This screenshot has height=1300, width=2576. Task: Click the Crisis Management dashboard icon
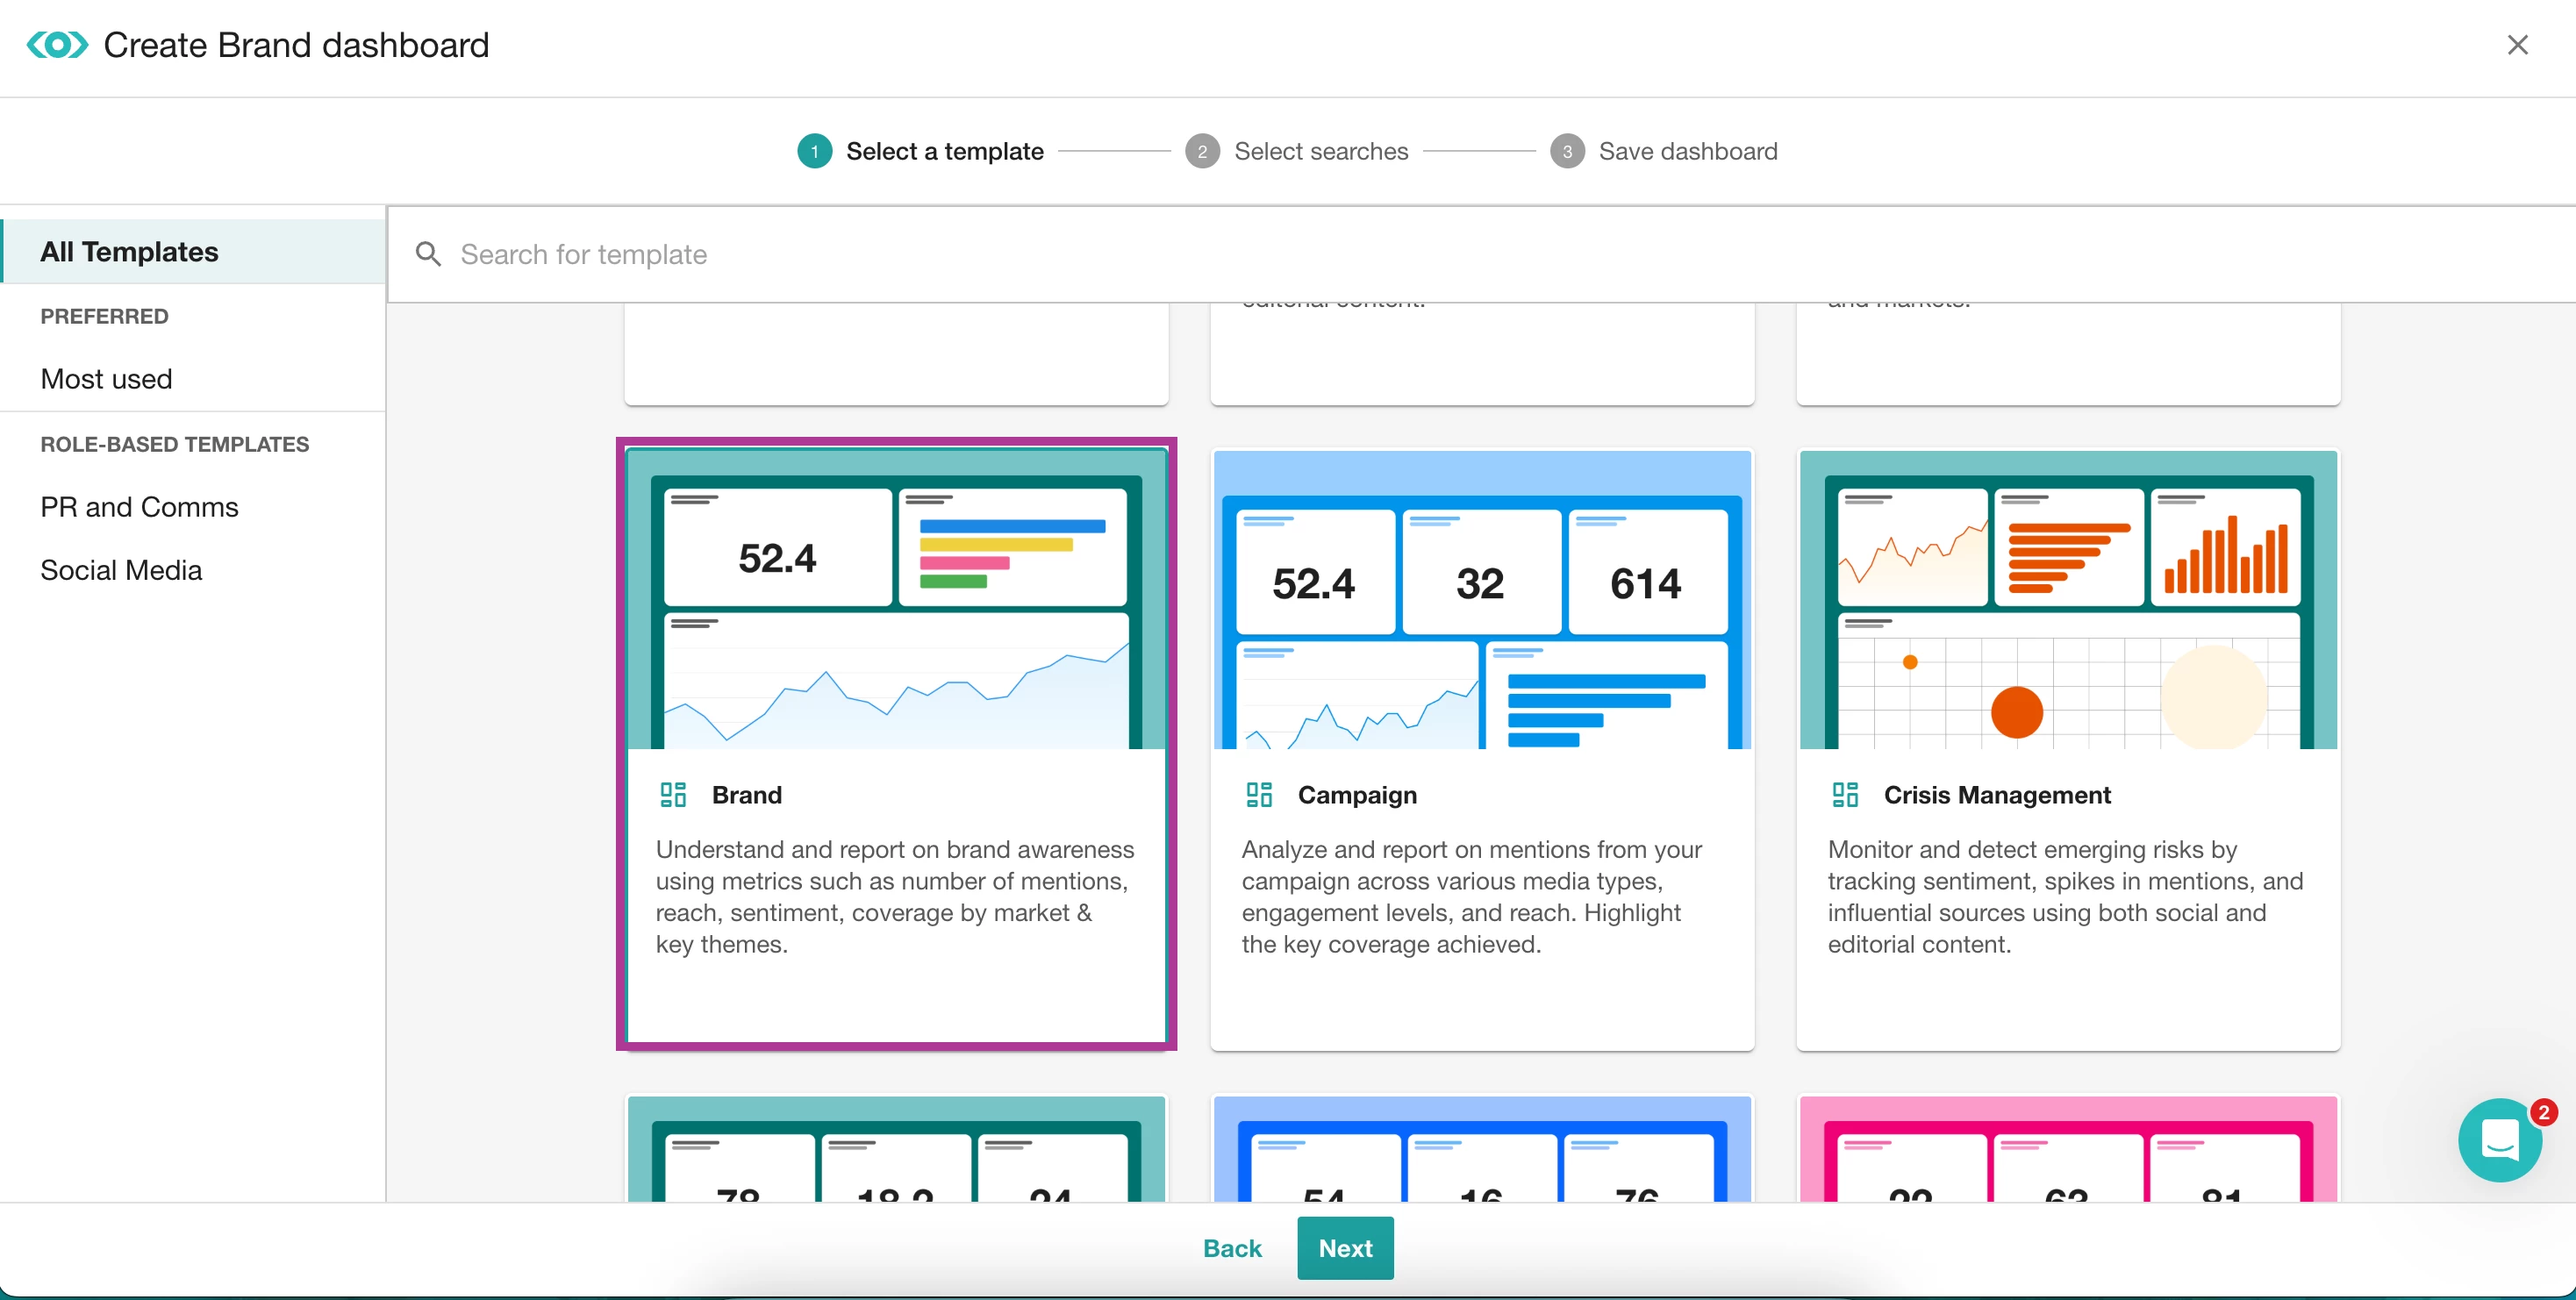[1845, 795]
